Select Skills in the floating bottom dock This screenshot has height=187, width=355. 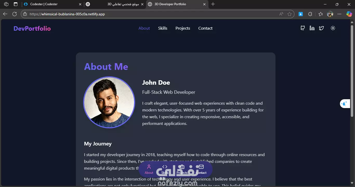(165, 169)
